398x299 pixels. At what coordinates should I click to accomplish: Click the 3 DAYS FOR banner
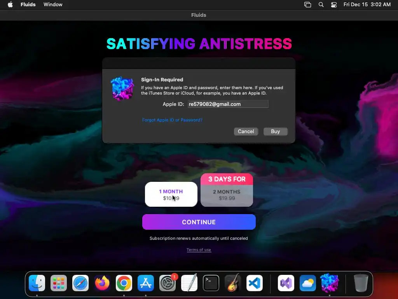coord(227,179)
